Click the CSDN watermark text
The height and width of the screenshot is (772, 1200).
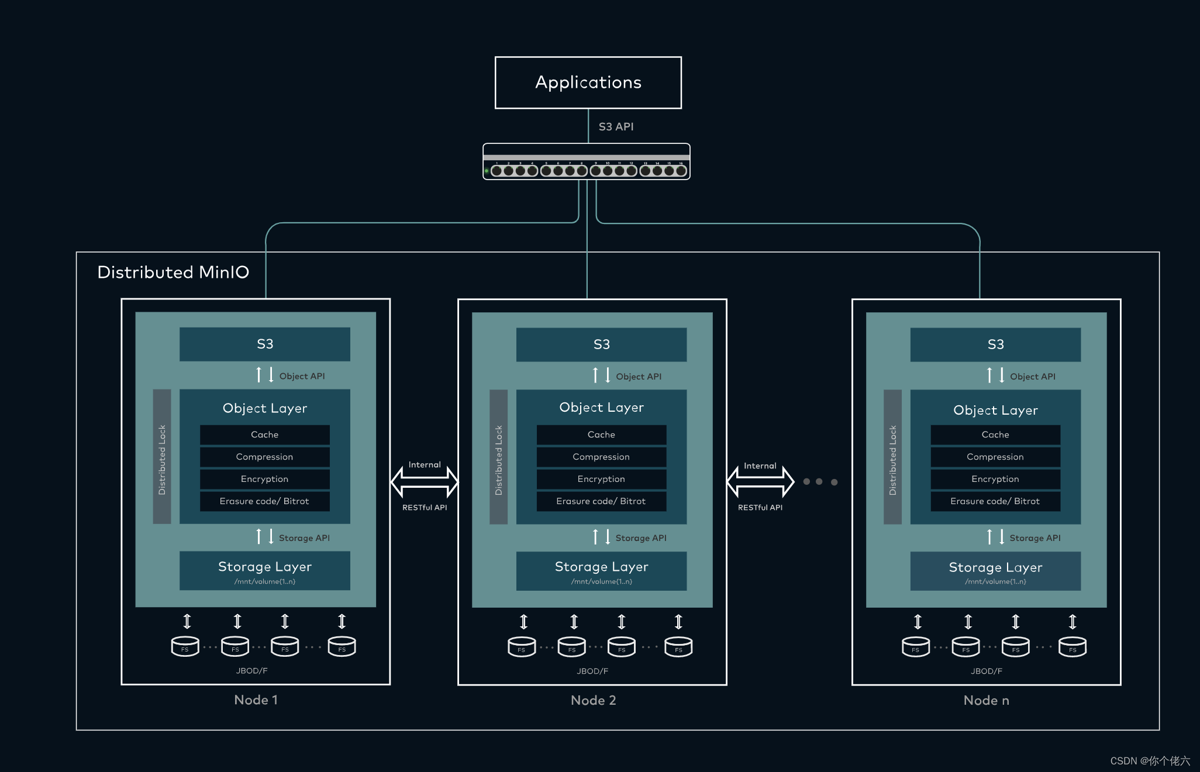(x=1150, y=760)
